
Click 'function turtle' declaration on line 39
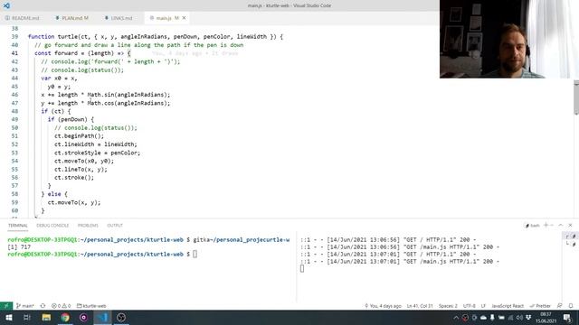(x=52, y=36)
